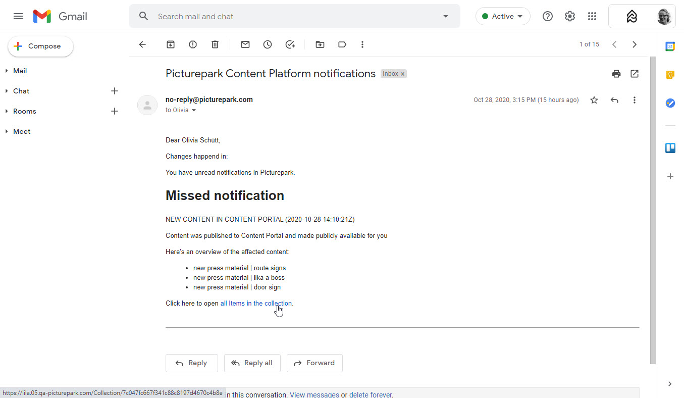The width and height of the screenshot is (684, 398).
Task: Open Google Tasks side panel
Action: [670, 103]
